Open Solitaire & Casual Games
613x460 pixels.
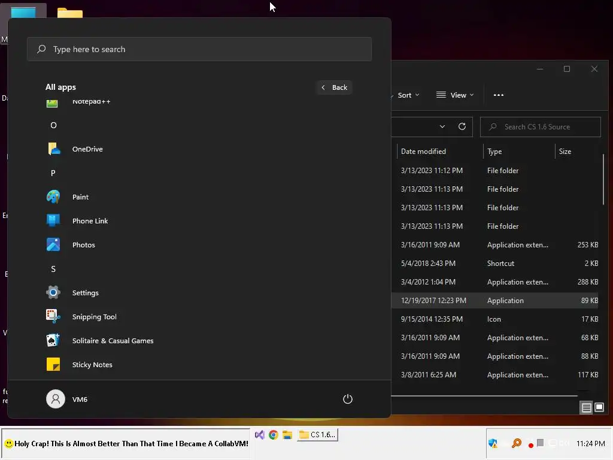point(113,341)
